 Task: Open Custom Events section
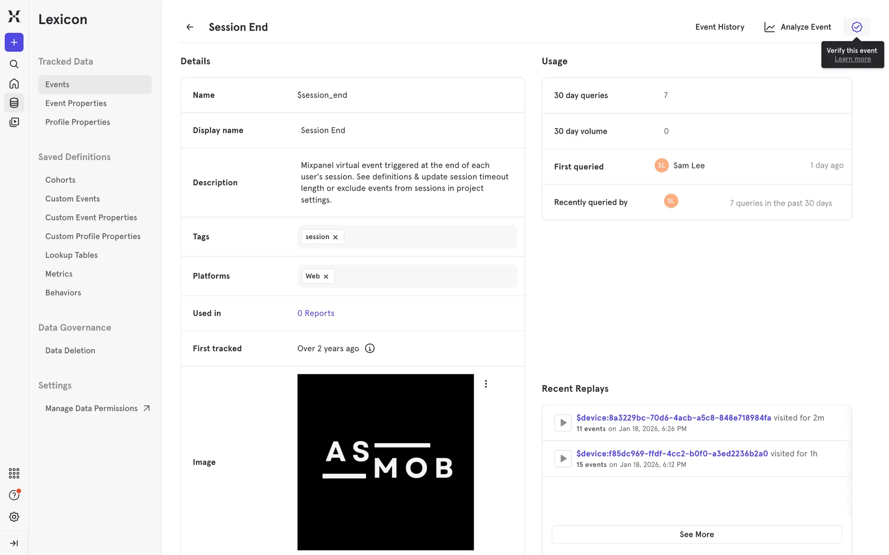pos(73,198)
